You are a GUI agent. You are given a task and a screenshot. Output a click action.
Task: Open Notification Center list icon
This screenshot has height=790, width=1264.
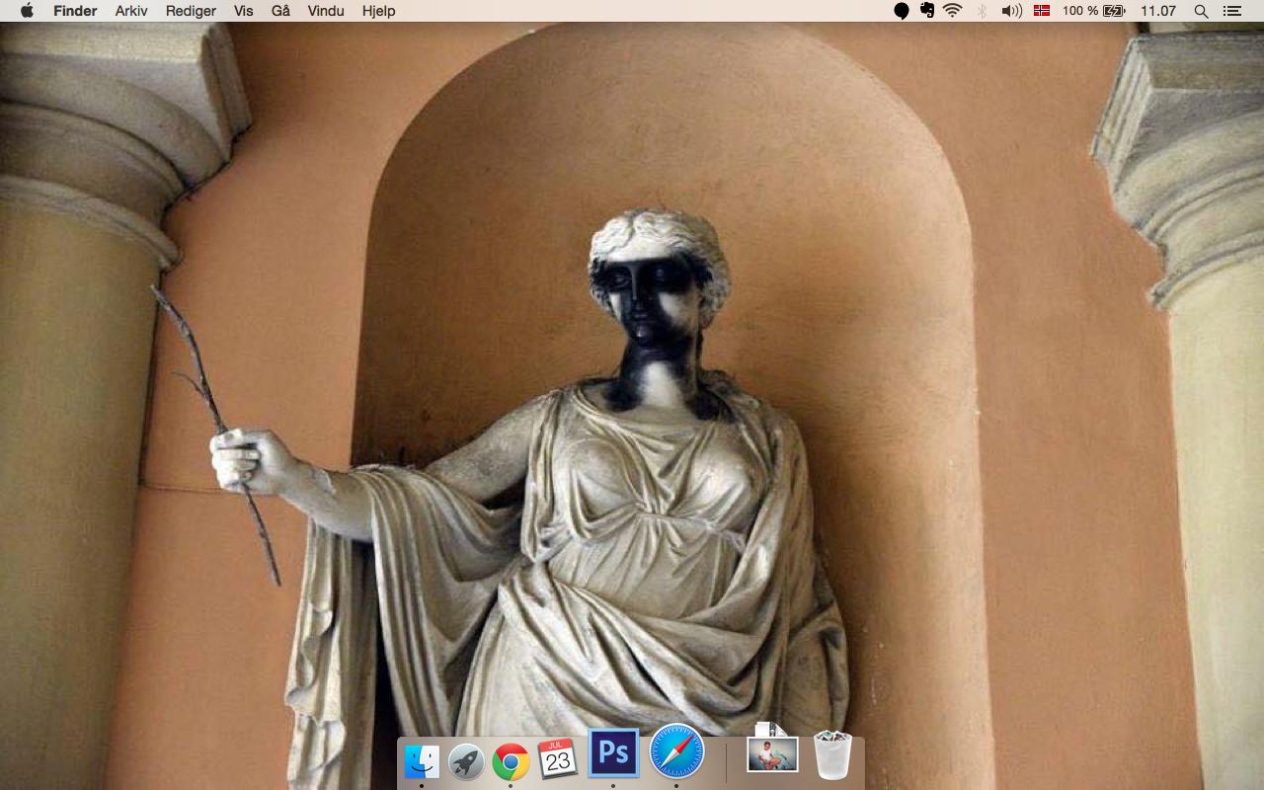pos(1231,11)
